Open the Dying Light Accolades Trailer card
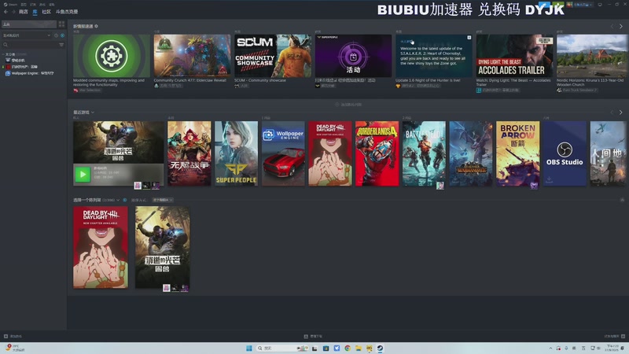The image size is (629, 354). coord(515,56)
